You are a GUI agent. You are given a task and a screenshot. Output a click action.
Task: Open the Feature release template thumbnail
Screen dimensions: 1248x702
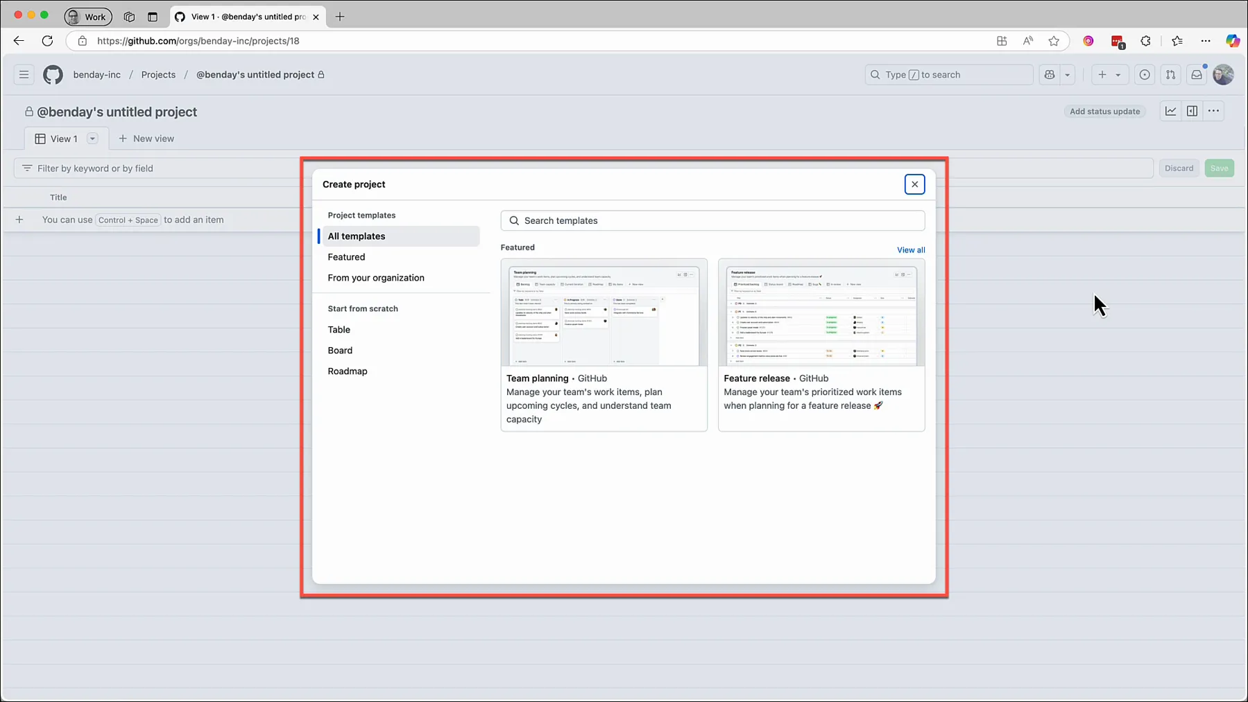821,313
